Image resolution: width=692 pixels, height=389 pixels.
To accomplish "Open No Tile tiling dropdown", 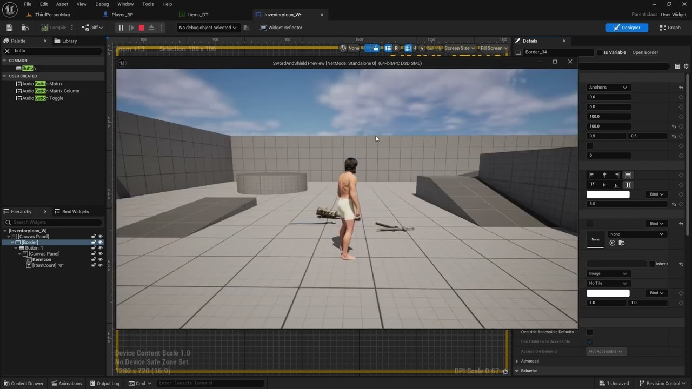I will coord(608,284).
